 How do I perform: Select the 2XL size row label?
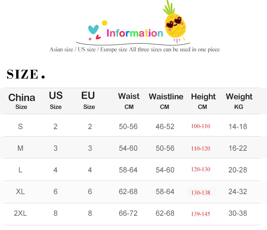(x=20, y=213)
